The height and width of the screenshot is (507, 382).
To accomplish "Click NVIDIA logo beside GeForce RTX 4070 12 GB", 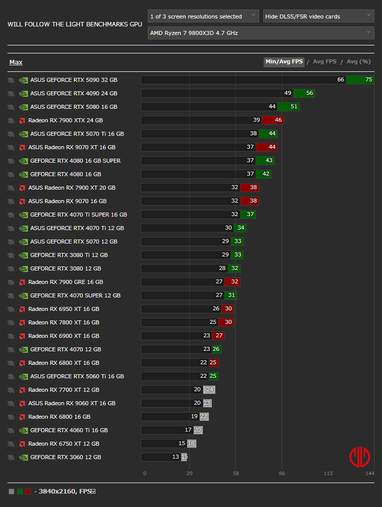I will coord(23,350).
